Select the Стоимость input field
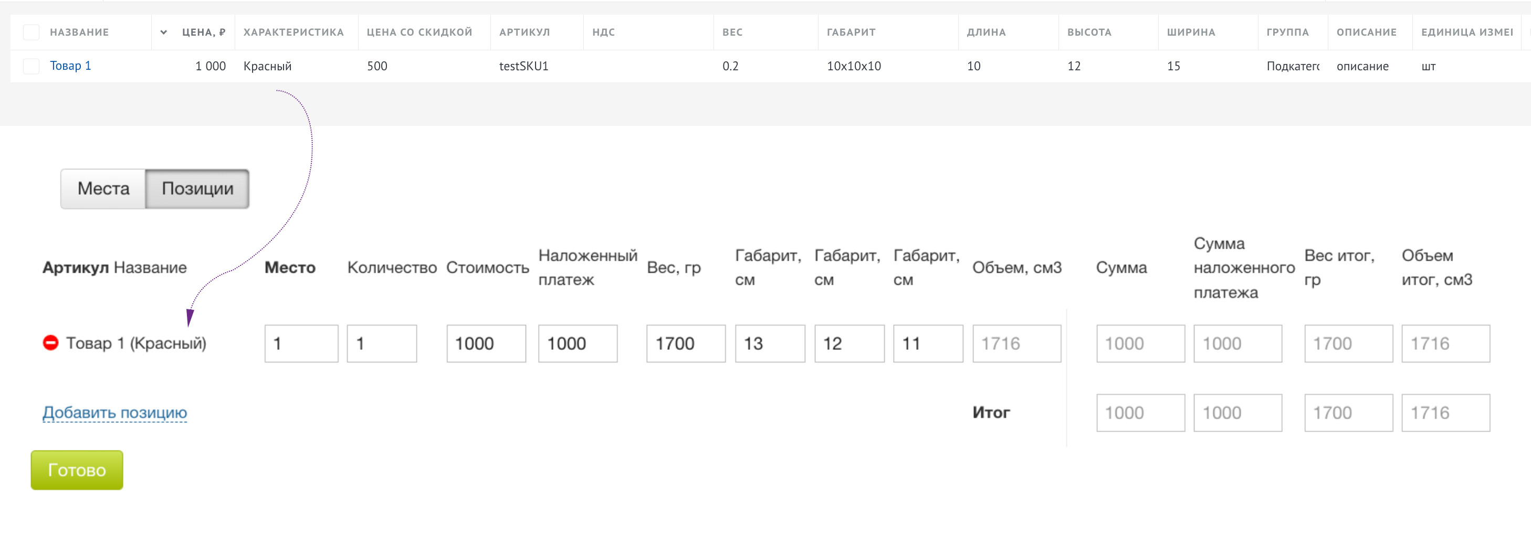Image resolution: width=1531 pixels, height=535 pixels. 486,343
